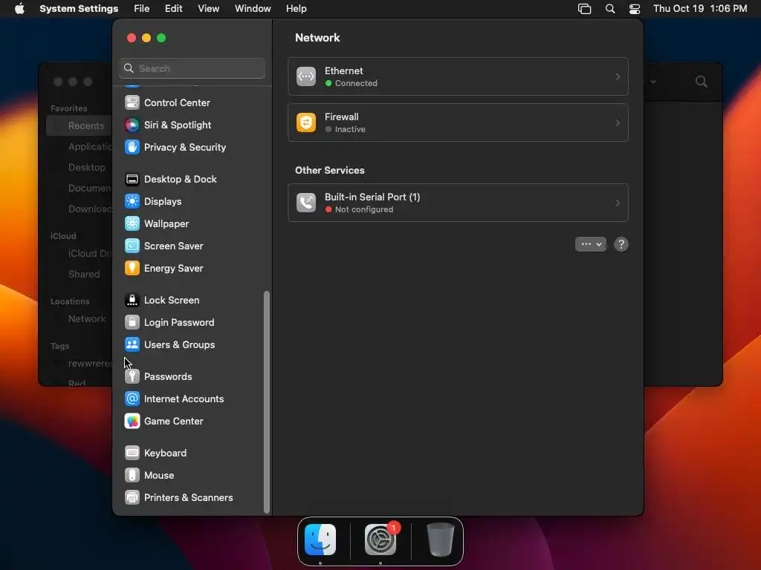761x570 pixels.
Task: Open Control Center in menu bar
Action: click(x=635, y=9)
